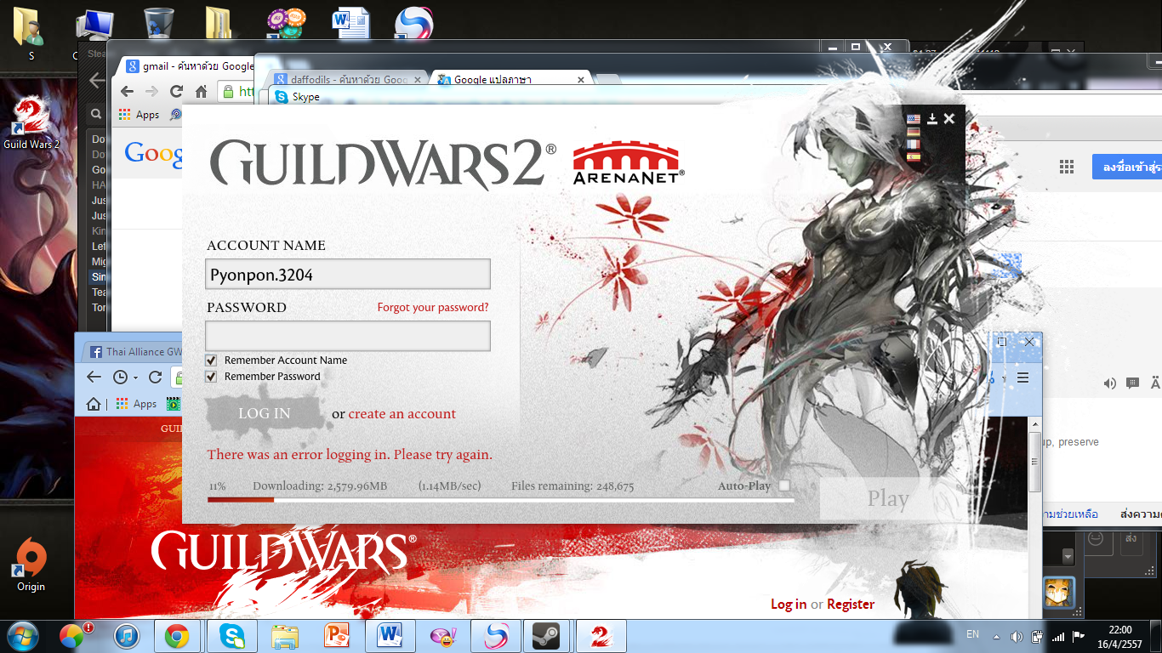Open the dropdown in the chat panel
The image size is (1162, 653).
tap(1068, 556)
